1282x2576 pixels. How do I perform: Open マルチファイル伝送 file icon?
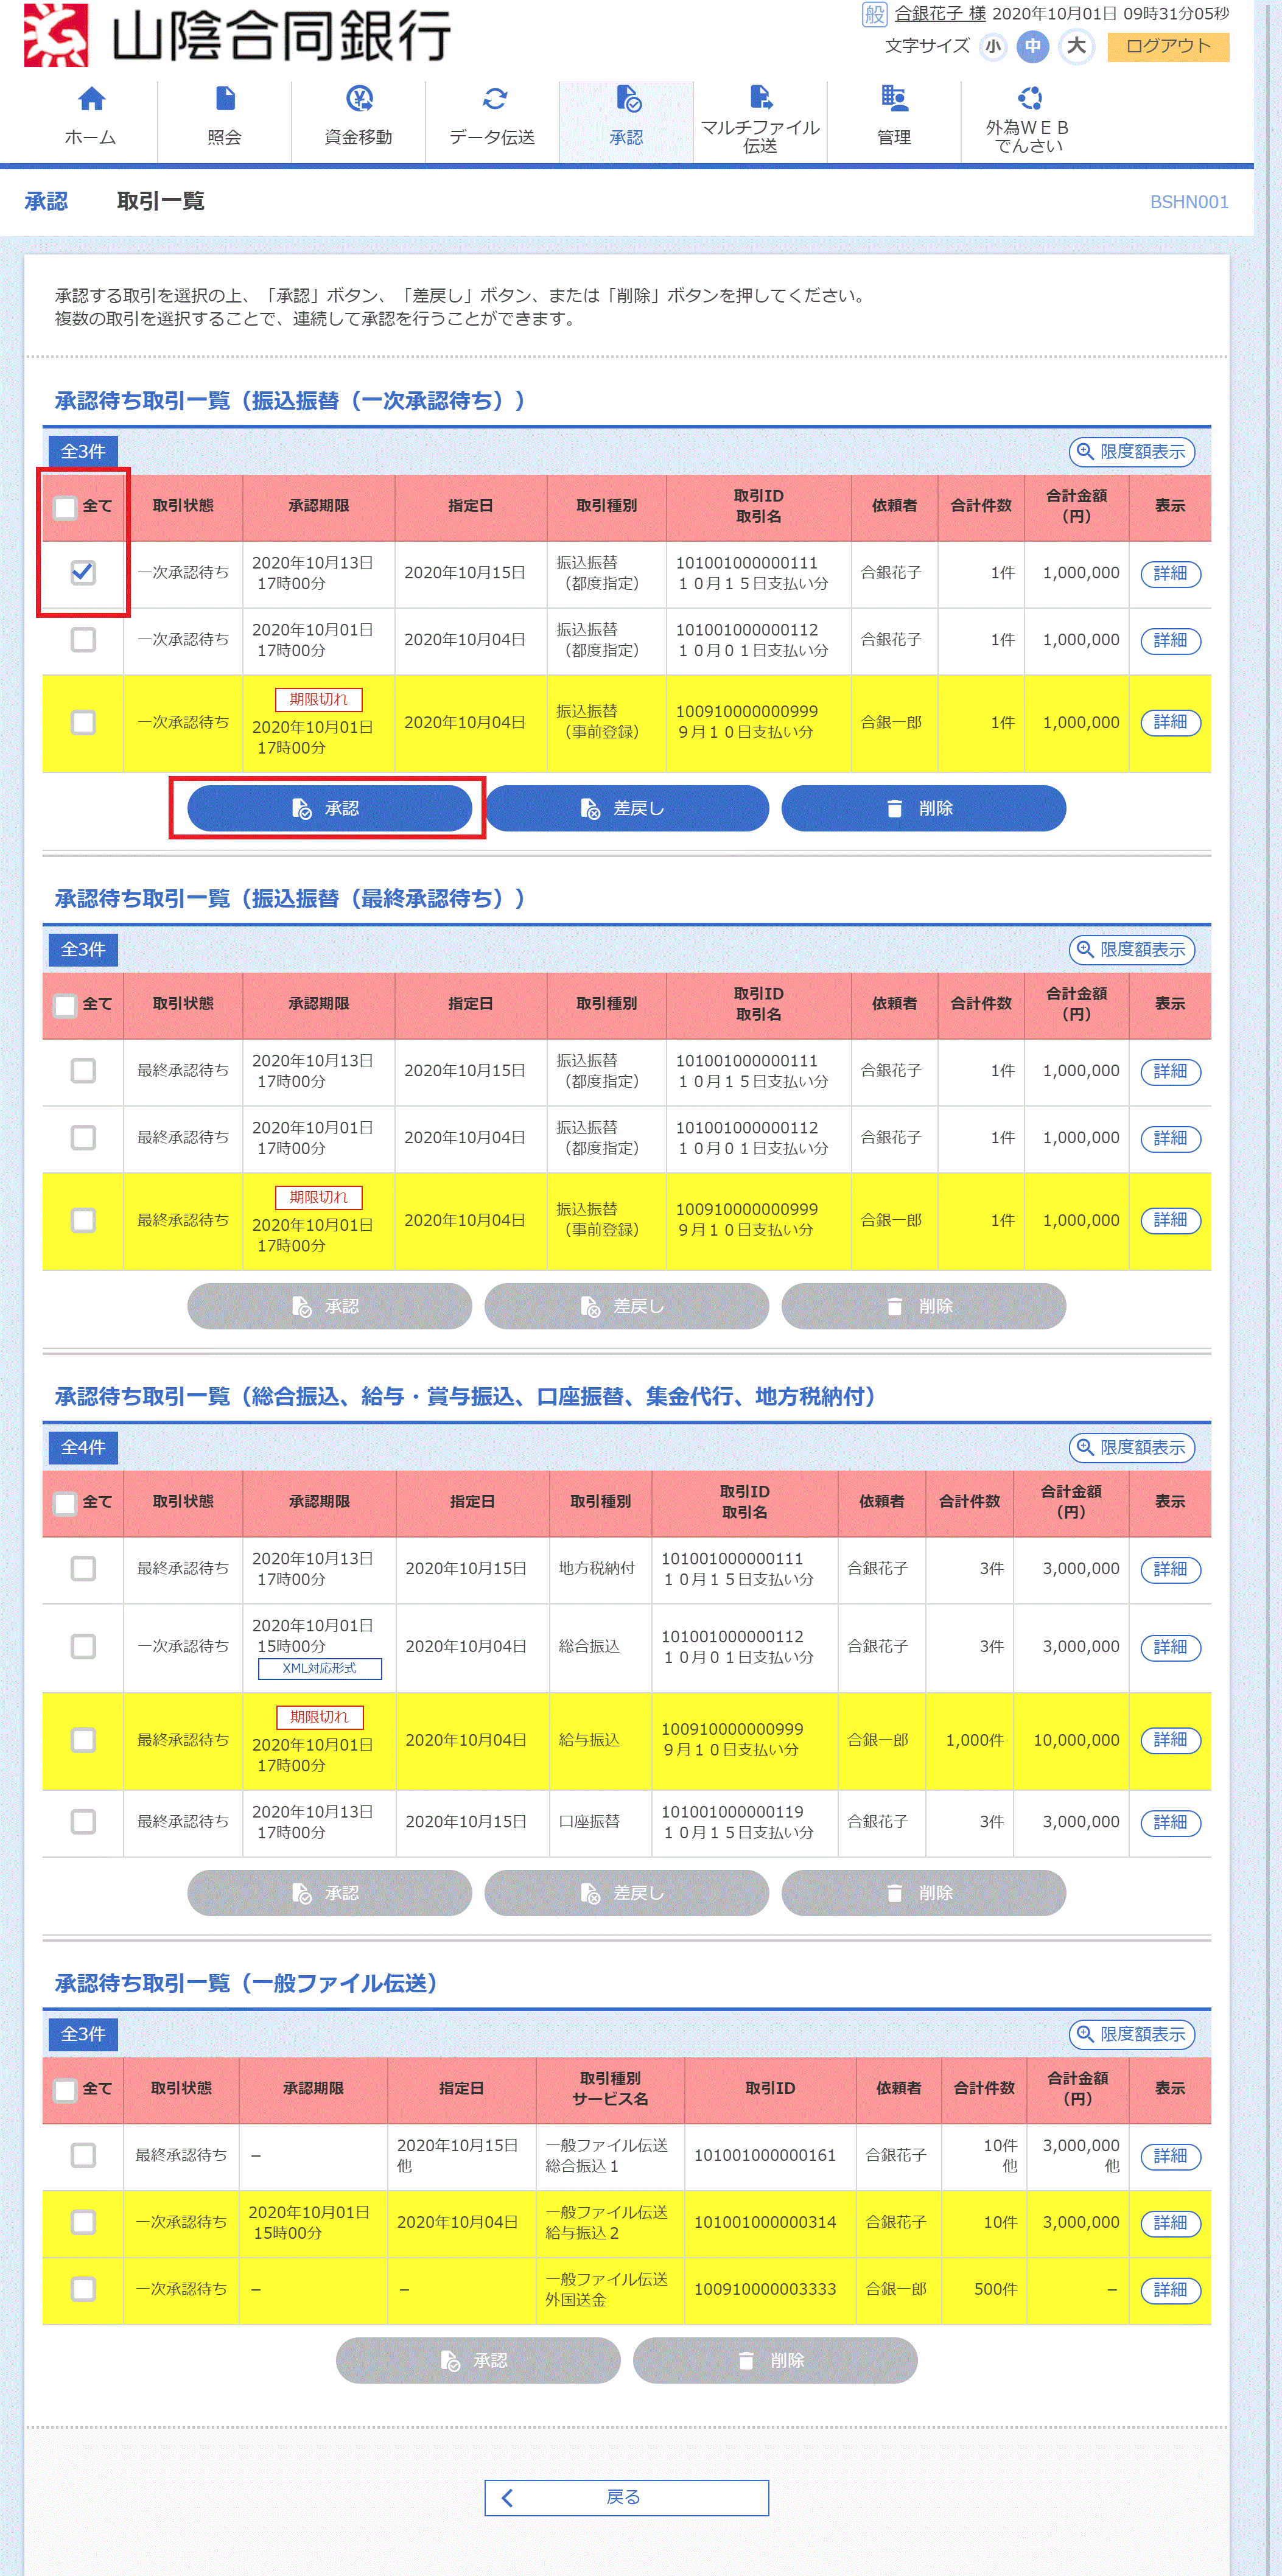[761, 97]
